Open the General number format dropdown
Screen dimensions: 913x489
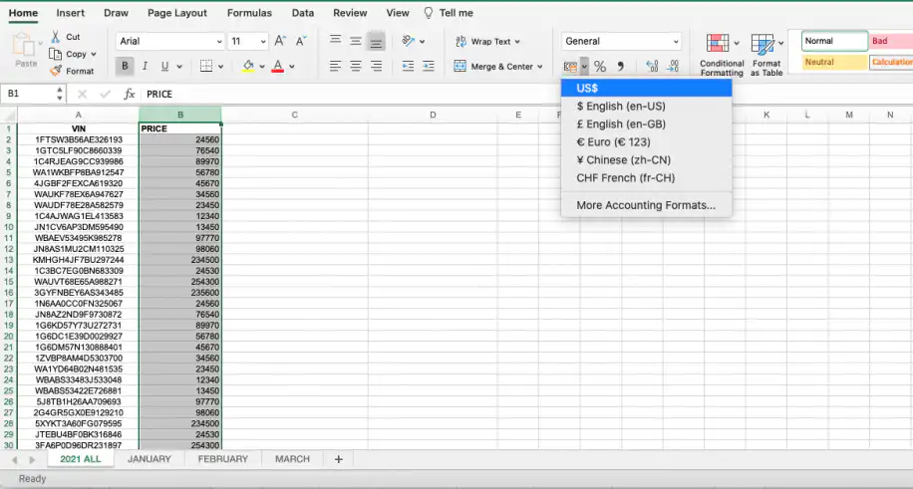tap(621, 42)
